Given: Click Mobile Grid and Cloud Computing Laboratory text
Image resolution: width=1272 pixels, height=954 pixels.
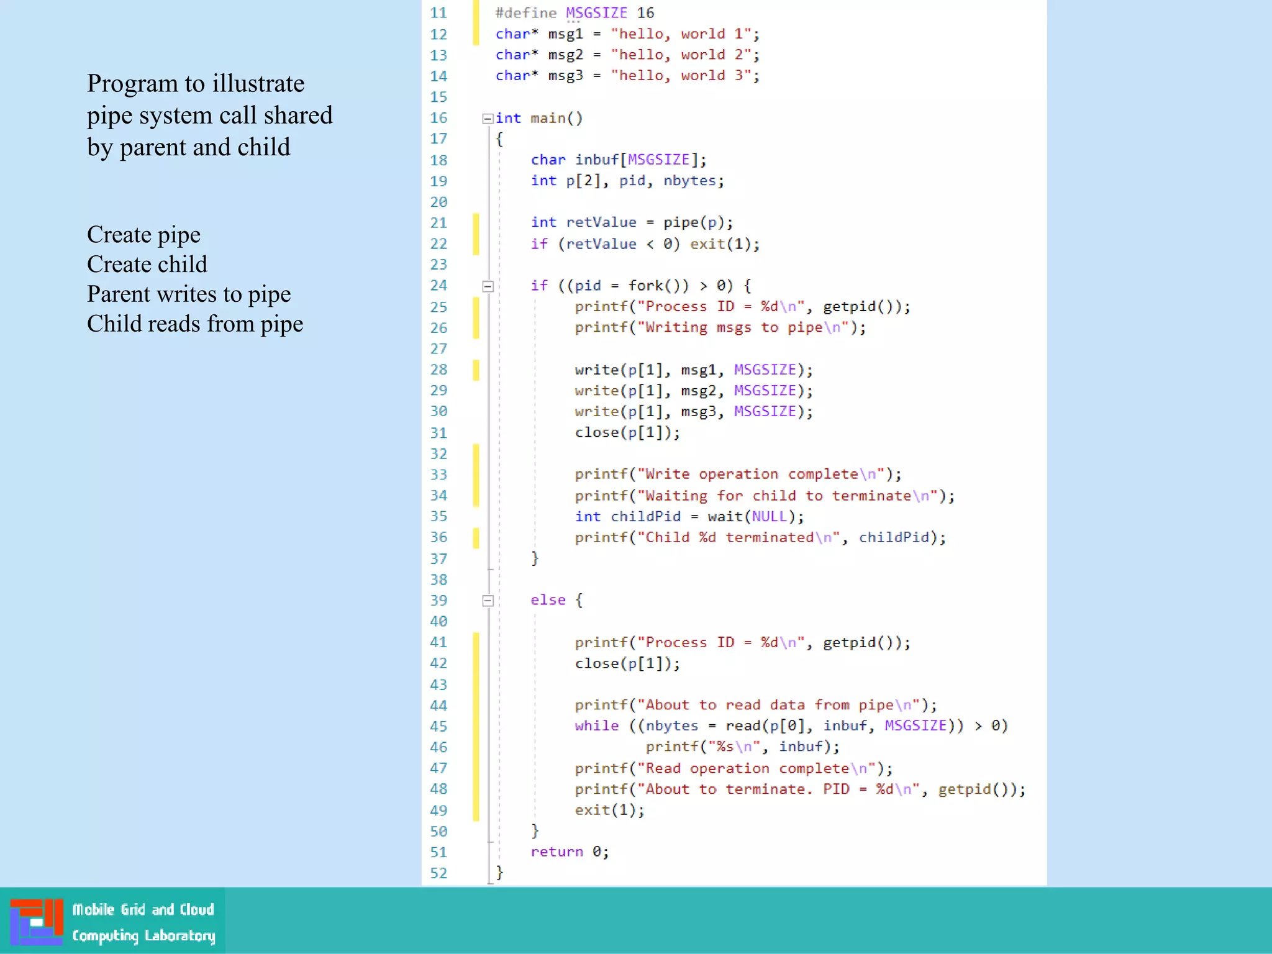Looking at the screenshot, I should 143,922.
